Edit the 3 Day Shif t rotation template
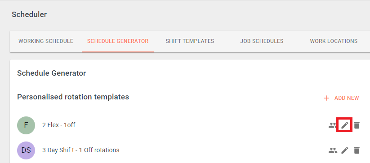The width and height of the screenshot is (370, 163). click(x=345, y=150)
